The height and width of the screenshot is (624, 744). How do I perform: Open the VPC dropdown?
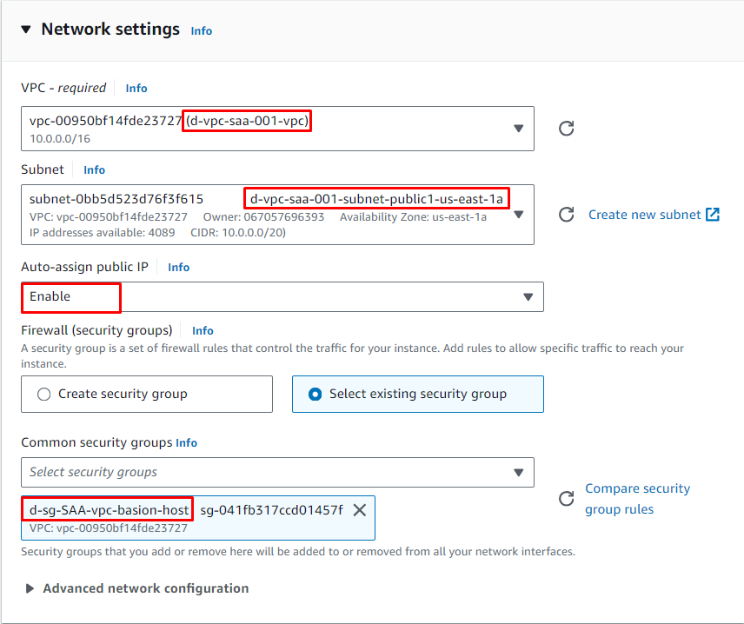pyautogui.click(x=518, y=129)
